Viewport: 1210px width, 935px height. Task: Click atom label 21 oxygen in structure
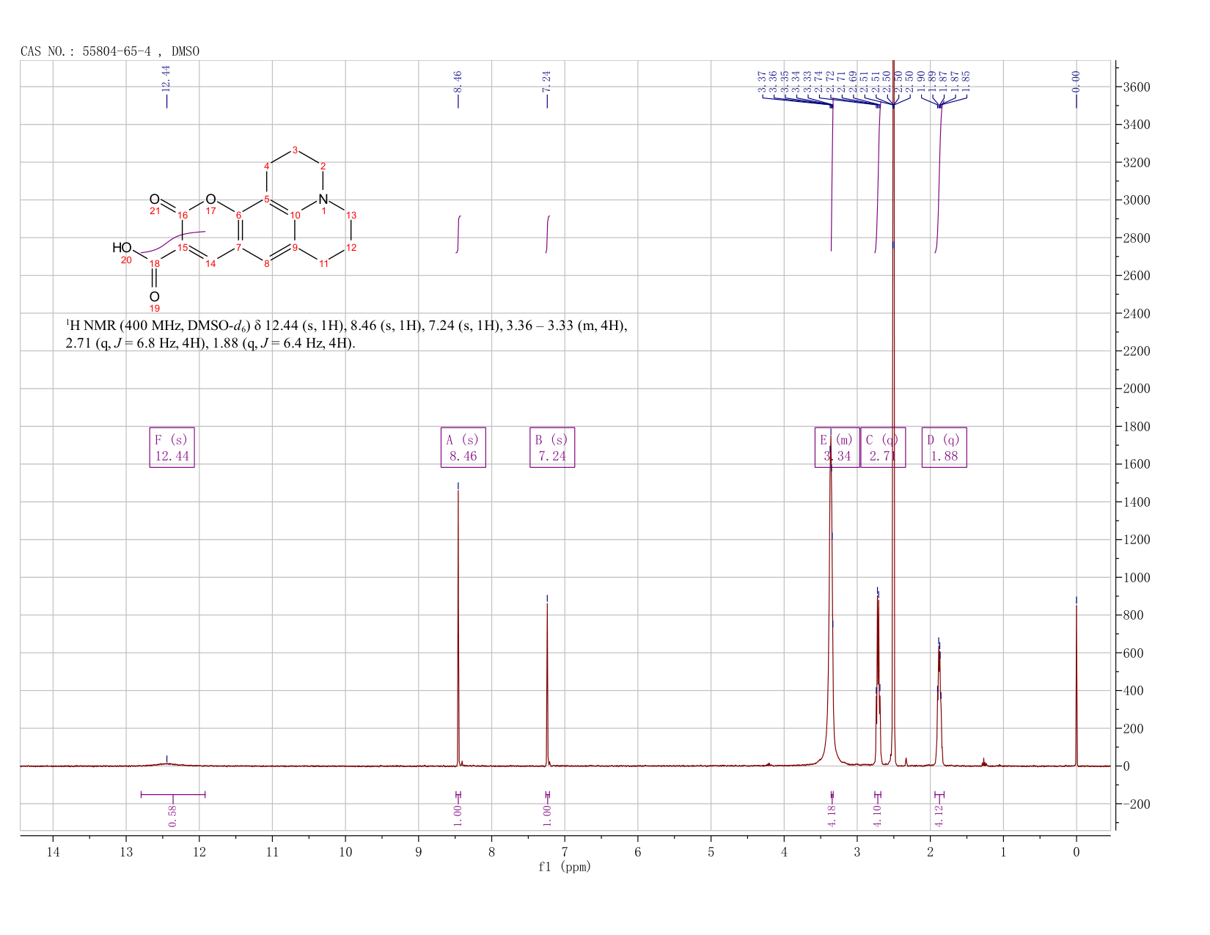pos(155,211)
